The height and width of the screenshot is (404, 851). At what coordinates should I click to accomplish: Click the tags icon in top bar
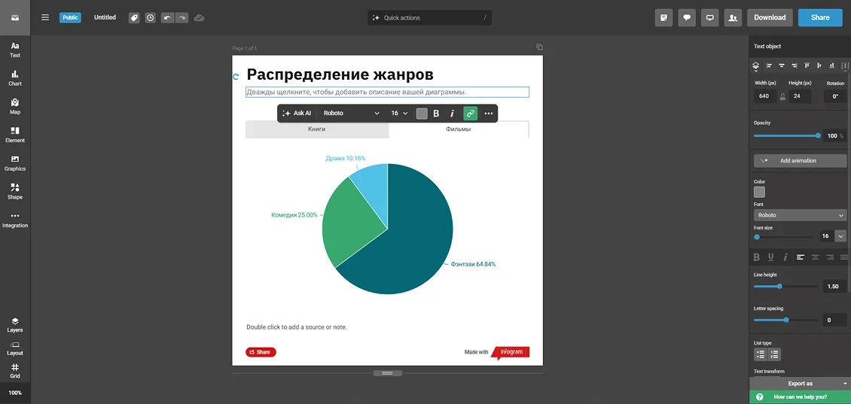[134, 18]
